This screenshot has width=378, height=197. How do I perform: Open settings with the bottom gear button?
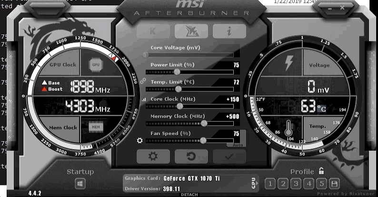coord(153,156)
